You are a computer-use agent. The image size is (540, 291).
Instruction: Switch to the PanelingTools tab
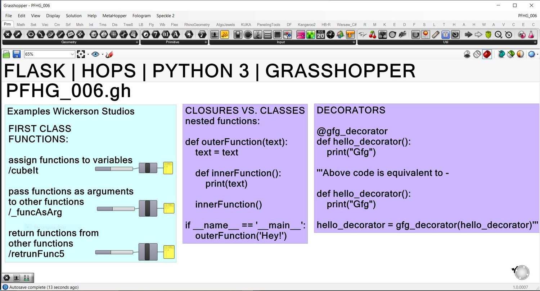tap(269, 24)
